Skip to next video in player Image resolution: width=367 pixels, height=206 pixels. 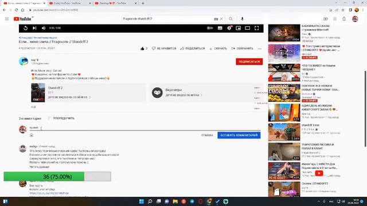pos(34,28)
